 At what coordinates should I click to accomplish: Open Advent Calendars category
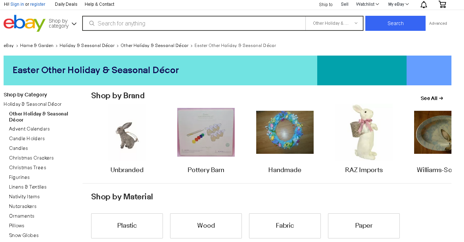(x=29, y=129)
